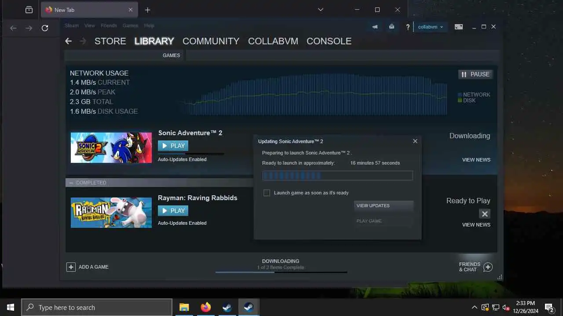Go forward with Steam's forward arrow
This screenshot has height=316, width=563.
(x=83, y=41)
